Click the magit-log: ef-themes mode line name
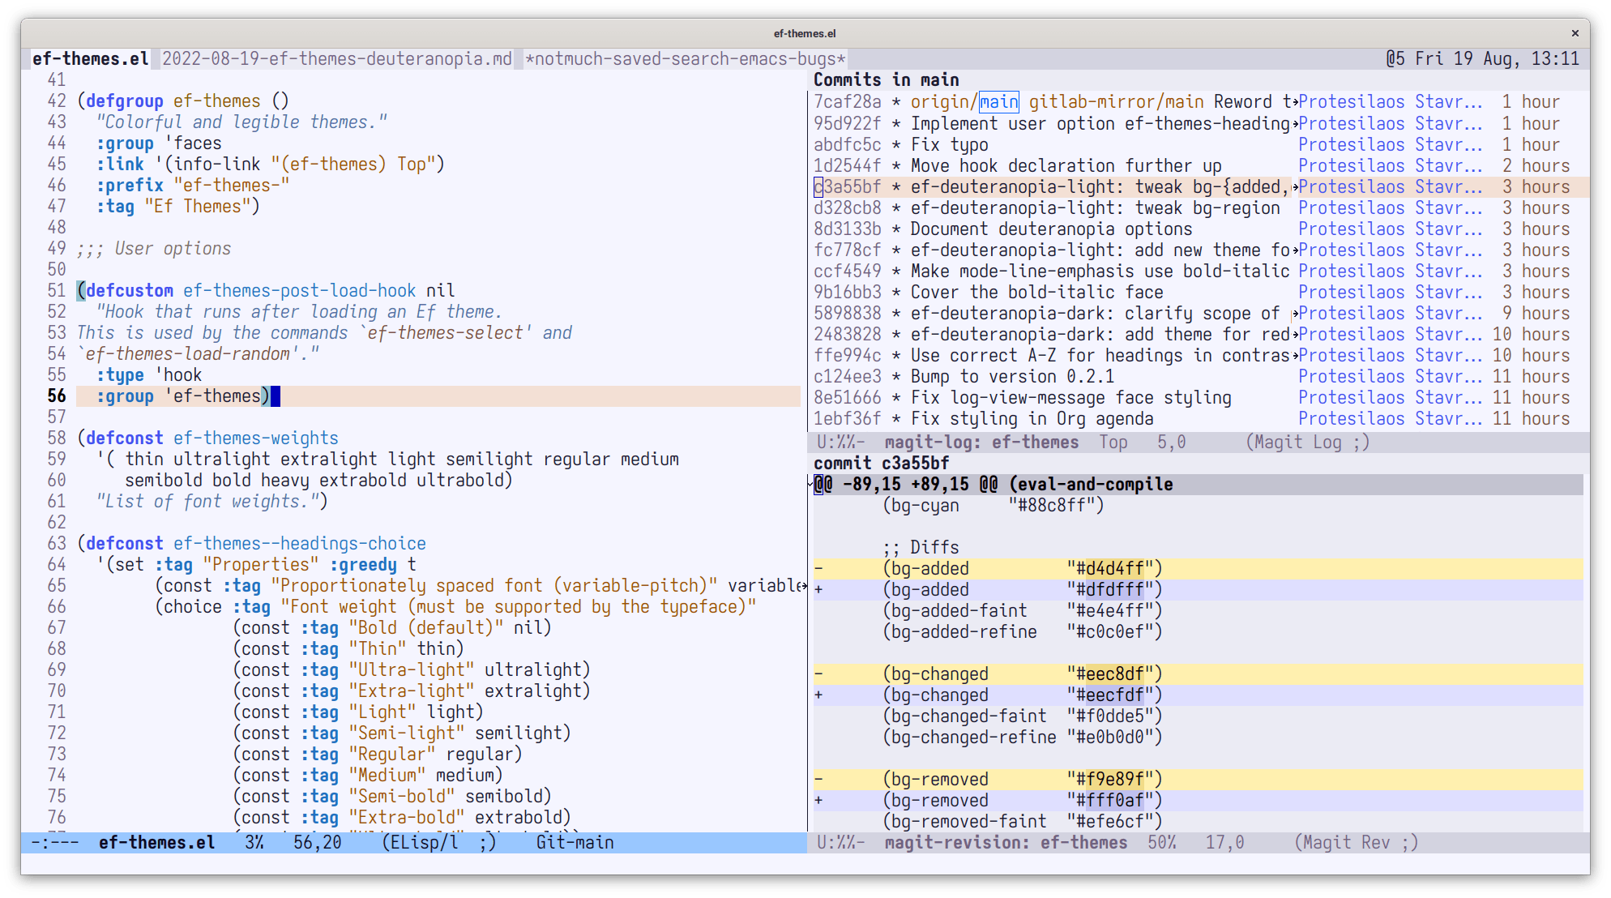This screenshot has height=898, width=1611. tap(981, 442)
